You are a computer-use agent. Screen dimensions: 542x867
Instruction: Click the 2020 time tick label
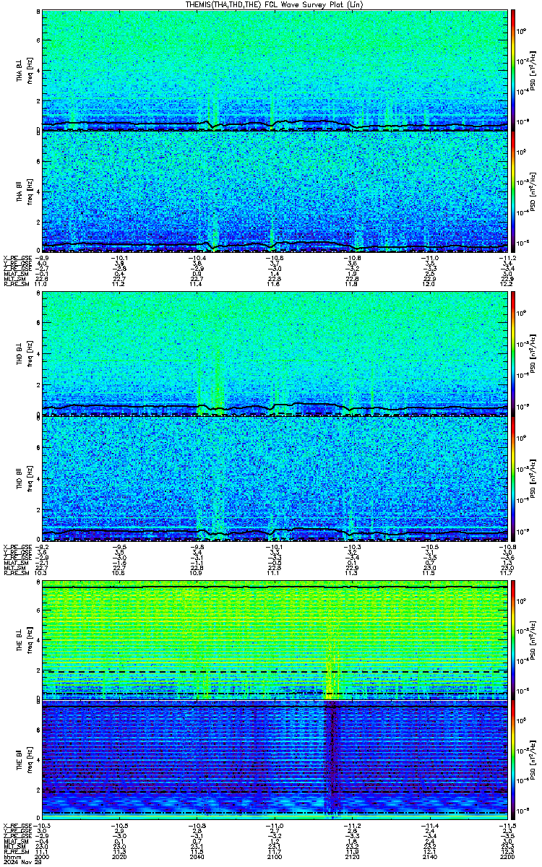120,856
